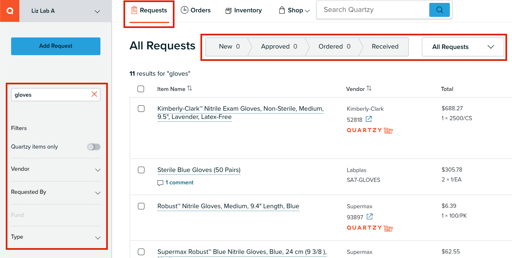The width and height of the screenshot is (512, 258).
Task: Sort by Item Name arrows icon
Action: click(189, 88)
